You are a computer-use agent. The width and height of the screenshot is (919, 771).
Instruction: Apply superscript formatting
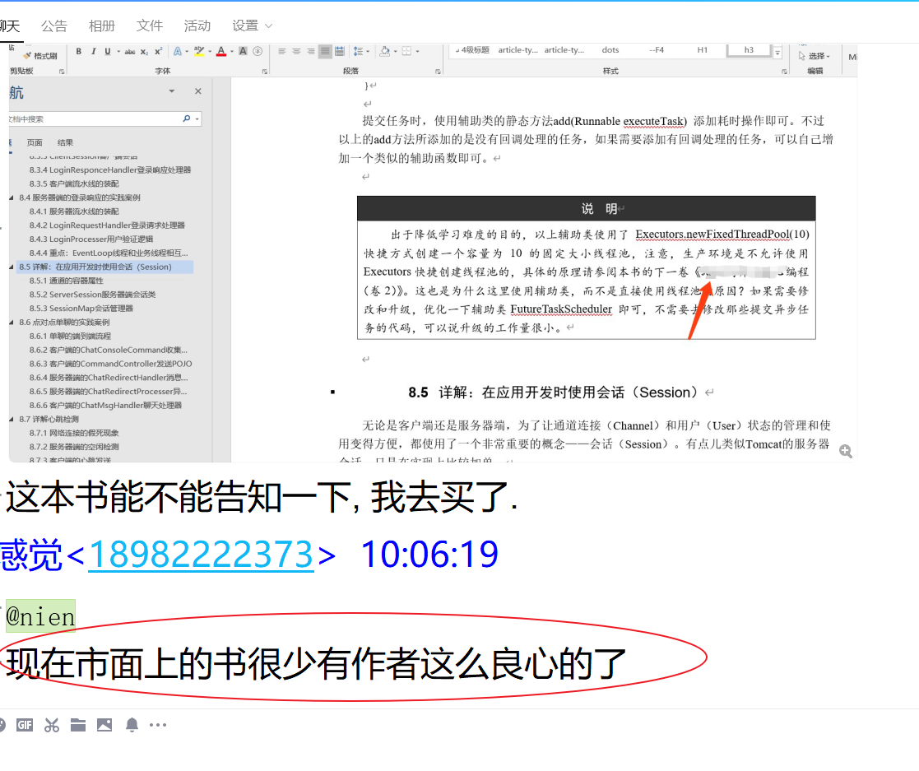point(158,52)
